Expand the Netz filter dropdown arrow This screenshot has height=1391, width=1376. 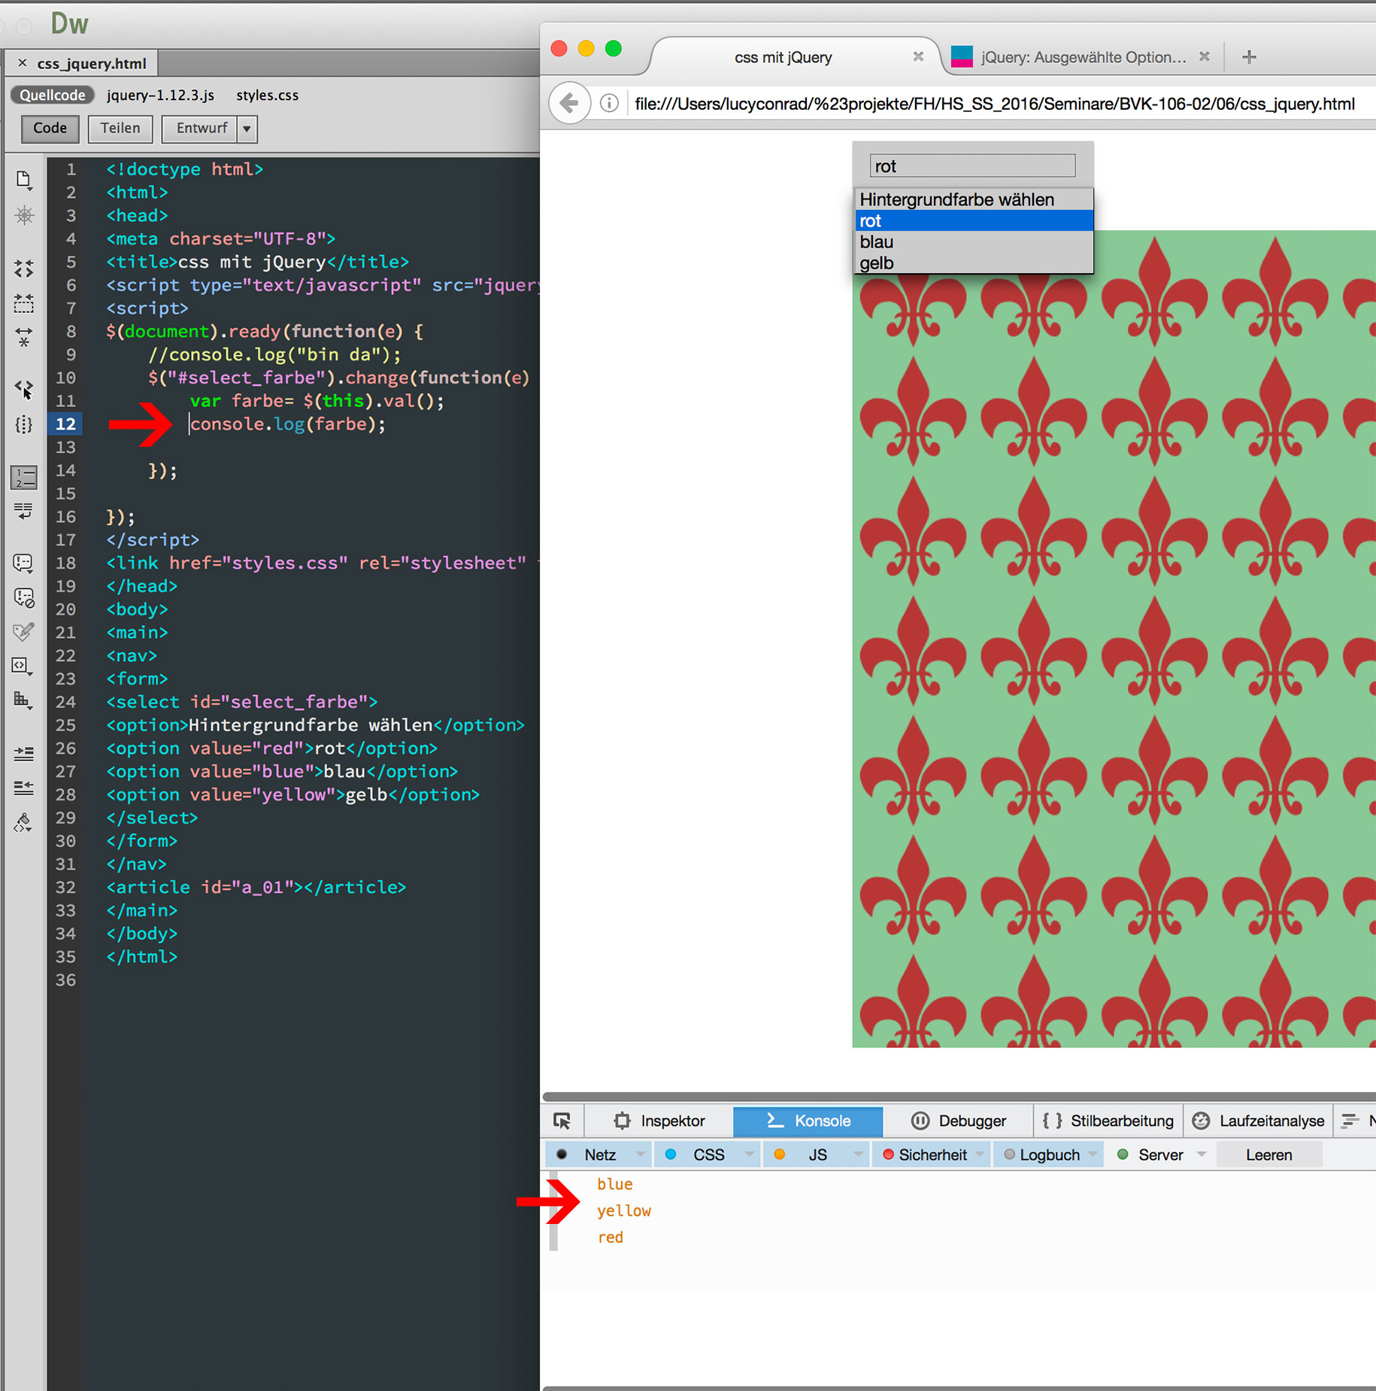point(641,1155)
